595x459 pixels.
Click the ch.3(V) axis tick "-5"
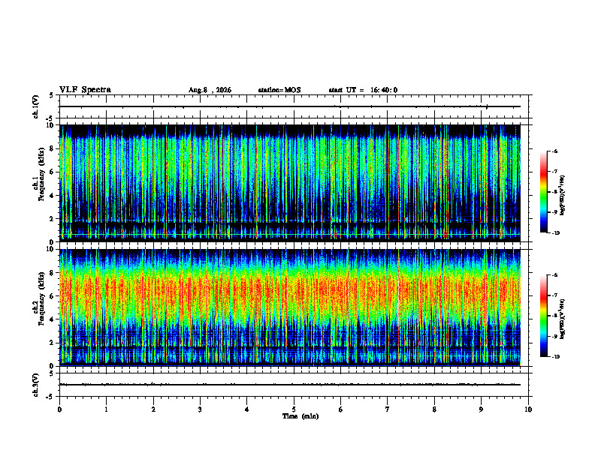pos(50,397)
